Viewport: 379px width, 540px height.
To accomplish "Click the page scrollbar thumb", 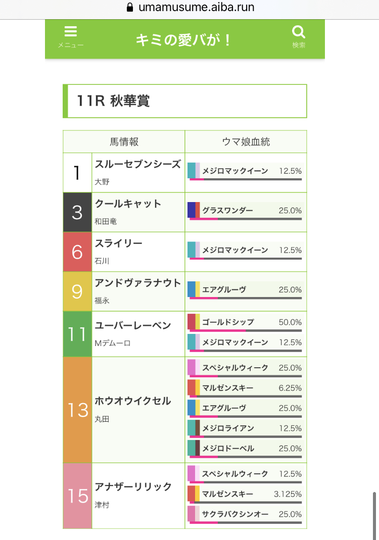I will [374, 510].
